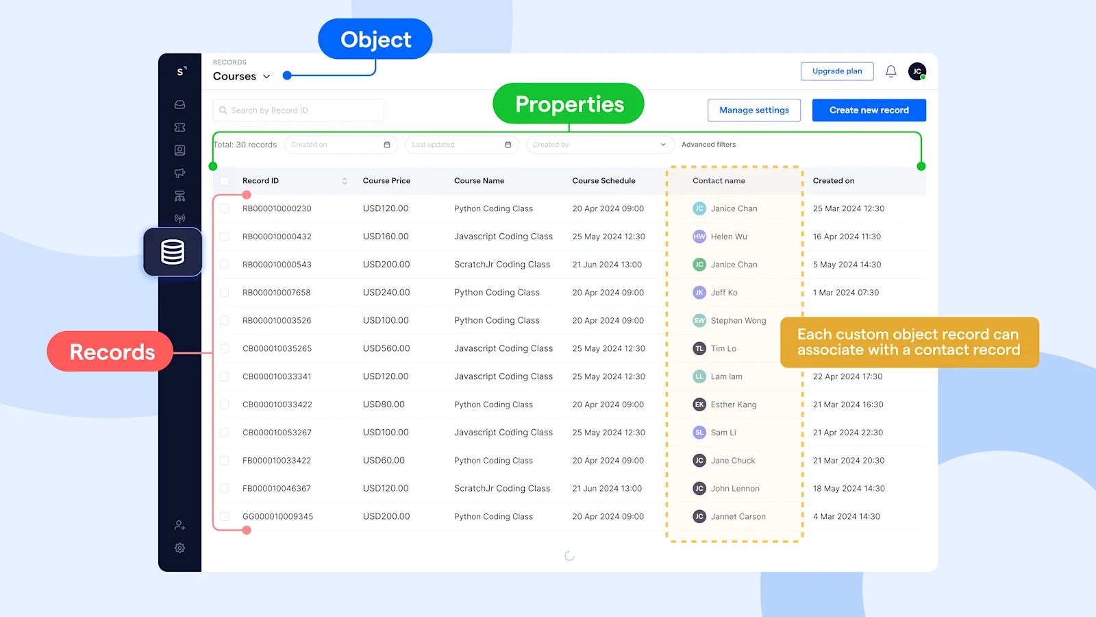Open Advanced filters
1096x617 pixels.
click(708, 145)
